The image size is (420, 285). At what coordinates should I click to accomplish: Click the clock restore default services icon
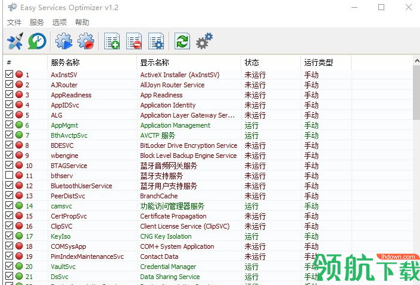[37, 41]
